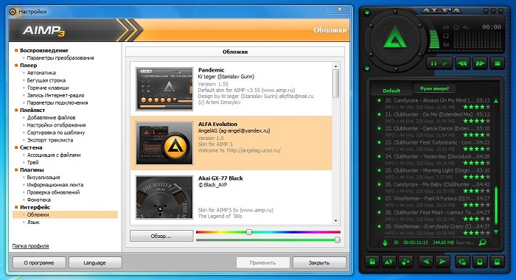
Task: Click the skin list scroll-down arrow
Action: click(x=335, y=221)
